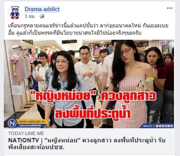The image size is (180, 156).
Task: Open the three-dot post options menu
Action: click(x=170, y=8)
